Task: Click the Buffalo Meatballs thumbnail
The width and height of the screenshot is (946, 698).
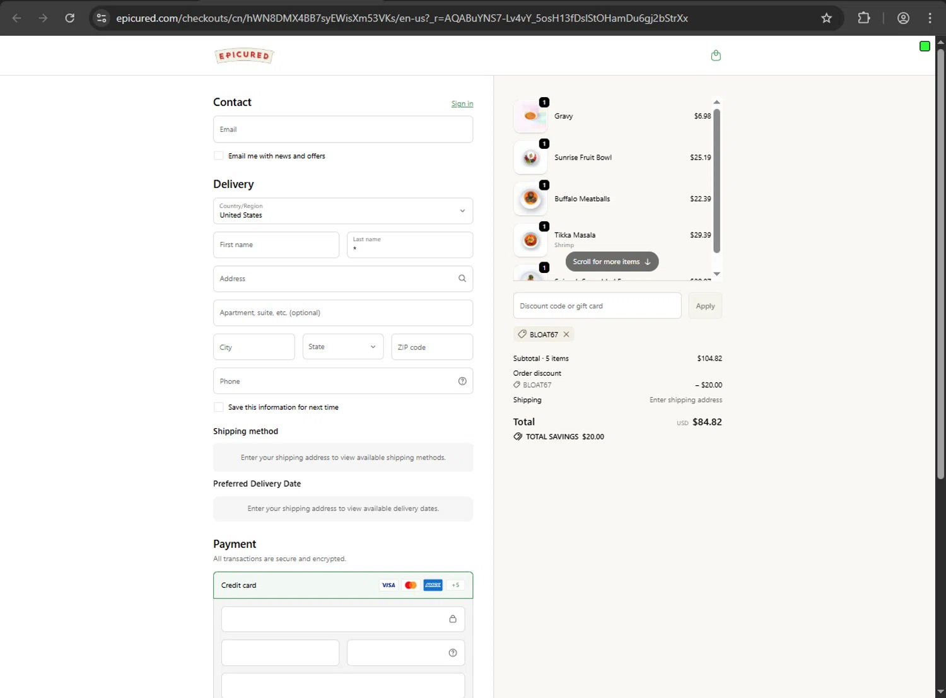Action: tap(530, 199)
